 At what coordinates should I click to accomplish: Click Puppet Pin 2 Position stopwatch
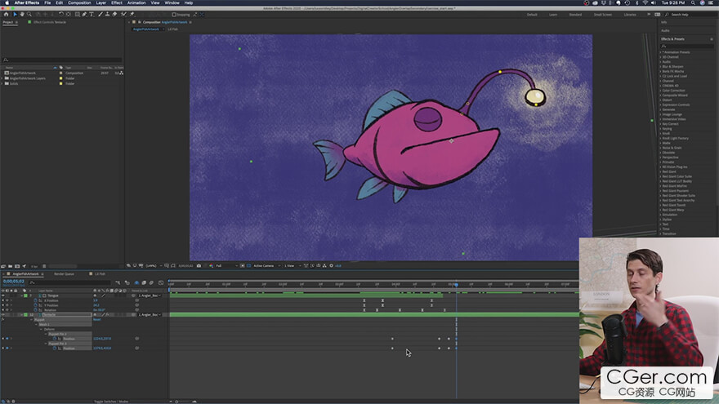point(55,339)
